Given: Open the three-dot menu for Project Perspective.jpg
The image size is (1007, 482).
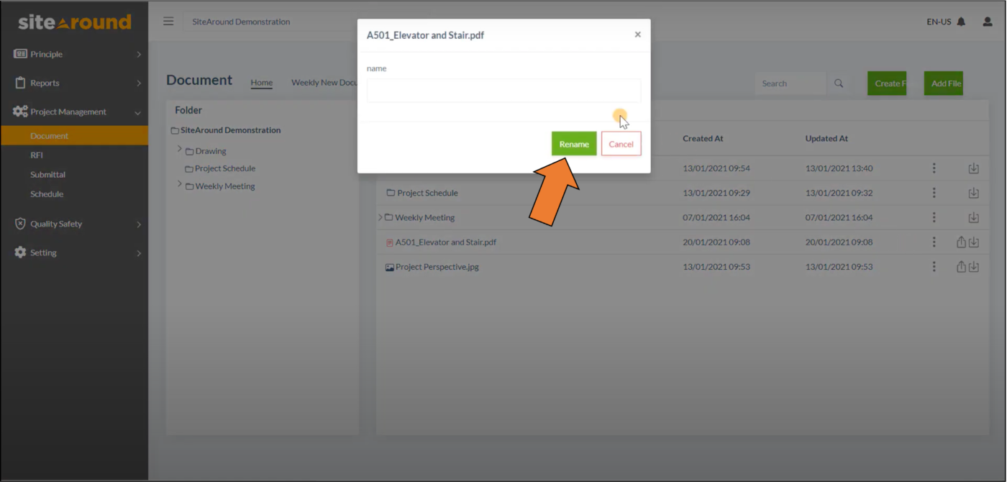Looking at the screenshot, I should pyautogui.click(x=934, y=267).
